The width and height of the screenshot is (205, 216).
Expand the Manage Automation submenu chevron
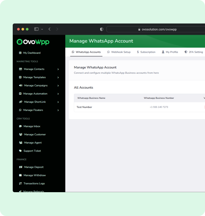(58, 94)
